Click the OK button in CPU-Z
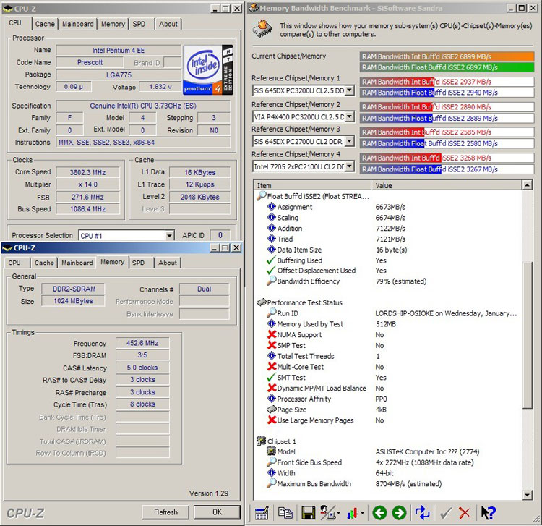The image size is (542, 526). tap(217, 512)
